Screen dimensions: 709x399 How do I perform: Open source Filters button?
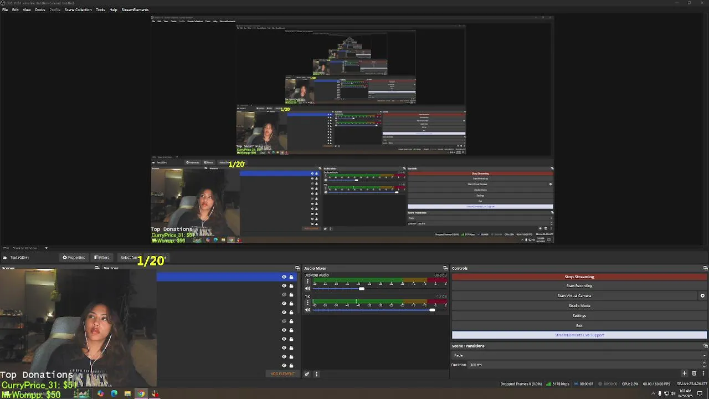(x=102, y=258)
